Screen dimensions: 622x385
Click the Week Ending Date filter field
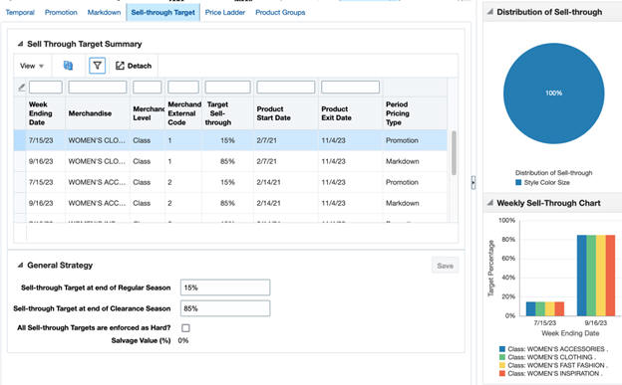click(x=46, y=87)
